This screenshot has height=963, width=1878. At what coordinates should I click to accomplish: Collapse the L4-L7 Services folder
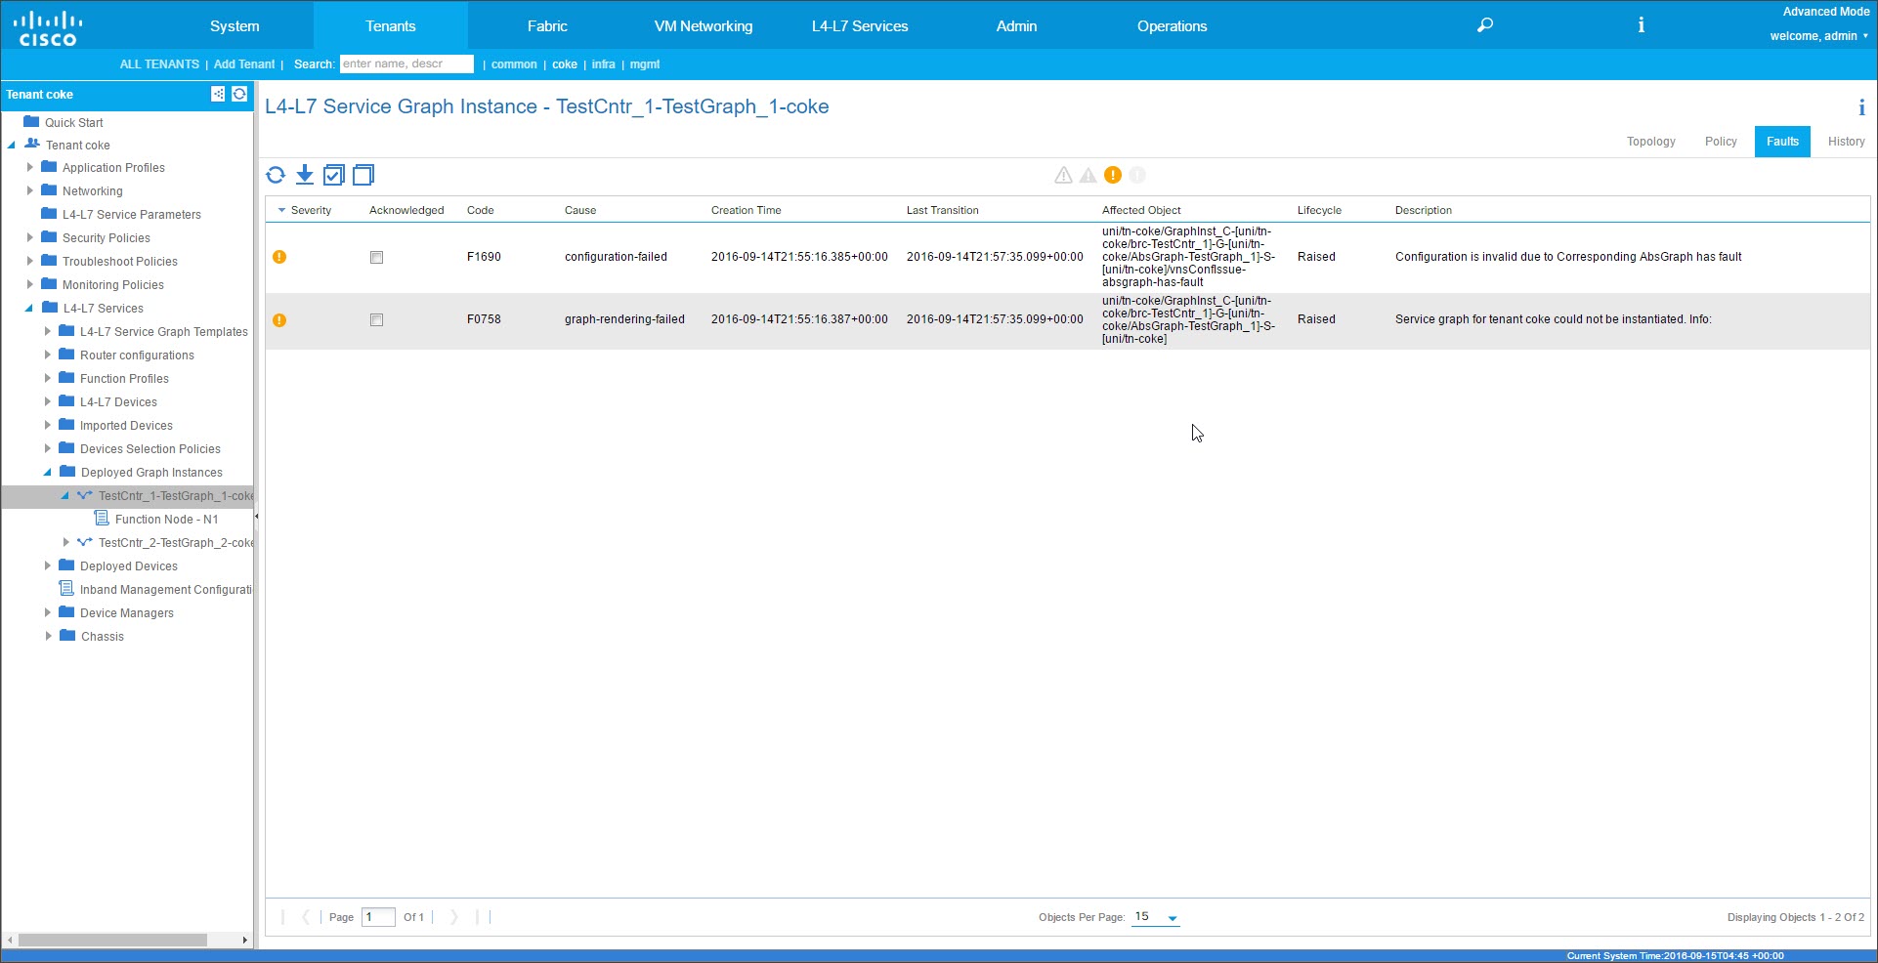(29, 308)
